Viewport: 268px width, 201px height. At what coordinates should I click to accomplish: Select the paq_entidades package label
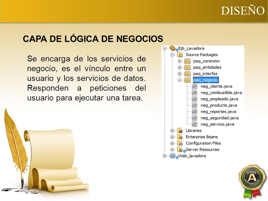[207, 67]
